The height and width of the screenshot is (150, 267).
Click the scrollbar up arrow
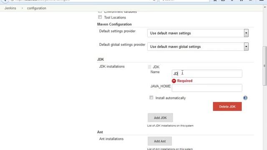pos(265,7)
